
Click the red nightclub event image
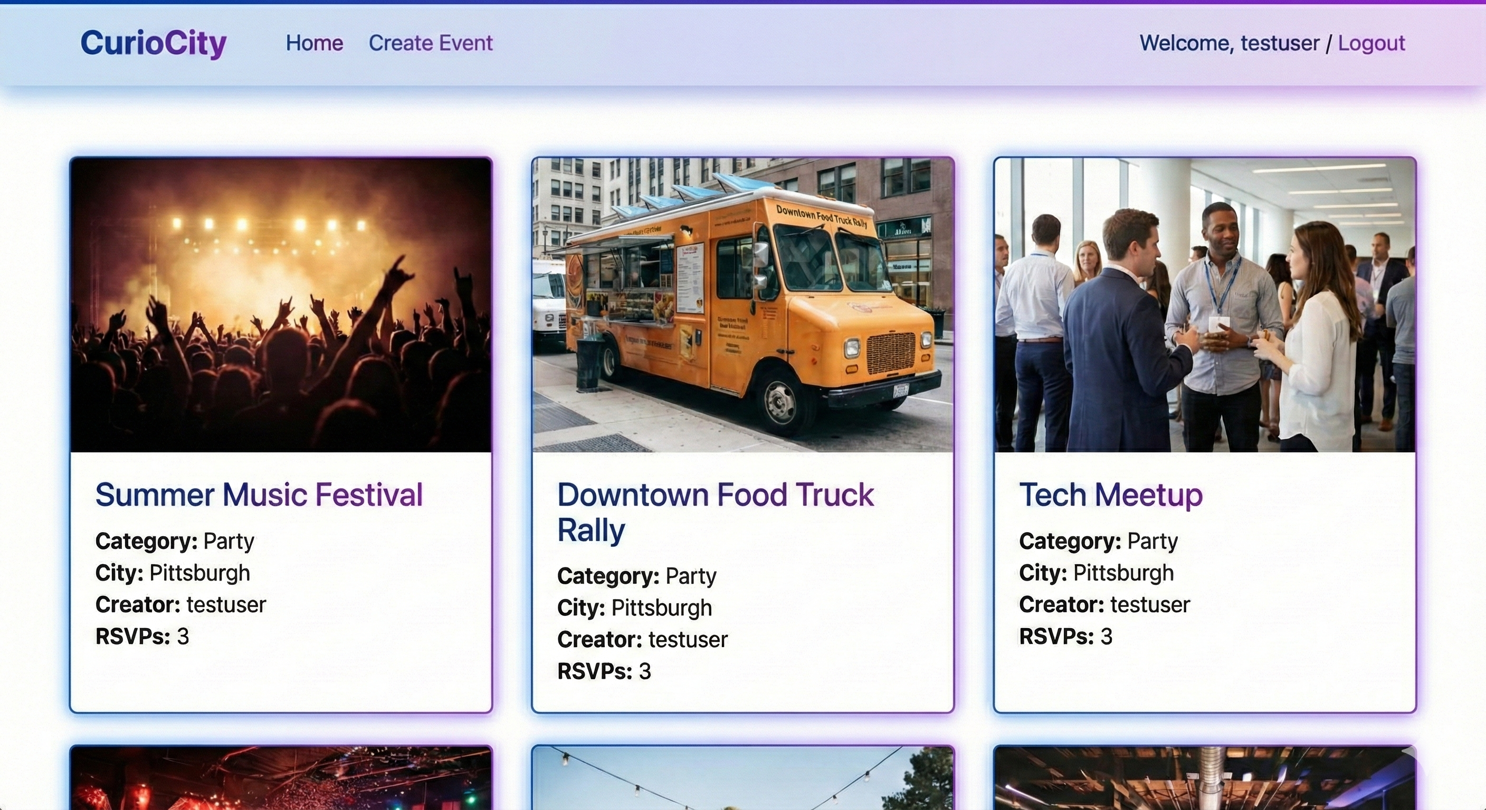281,778
